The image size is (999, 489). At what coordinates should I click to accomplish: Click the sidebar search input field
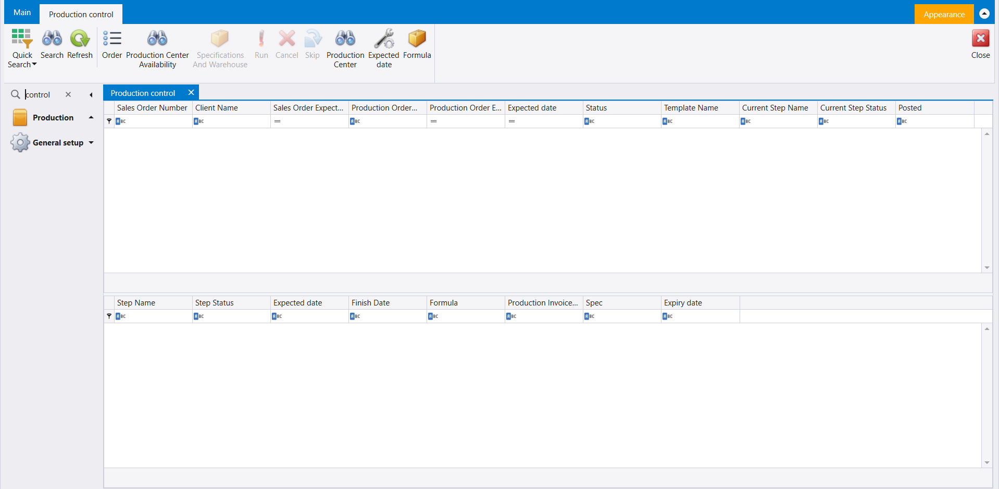(x=43, y=94)
